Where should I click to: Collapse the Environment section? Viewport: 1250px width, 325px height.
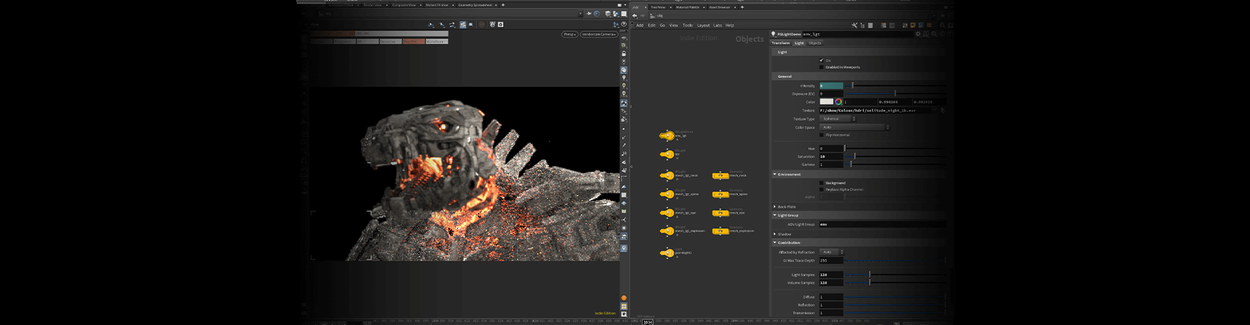tap(775, 174)
